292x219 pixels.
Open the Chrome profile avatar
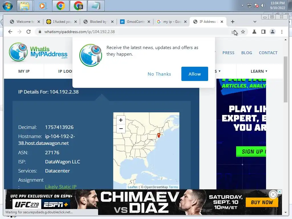272,32
